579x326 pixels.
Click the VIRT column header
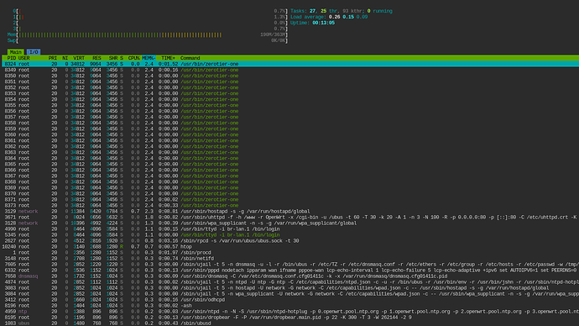click(x=79, y=58)
